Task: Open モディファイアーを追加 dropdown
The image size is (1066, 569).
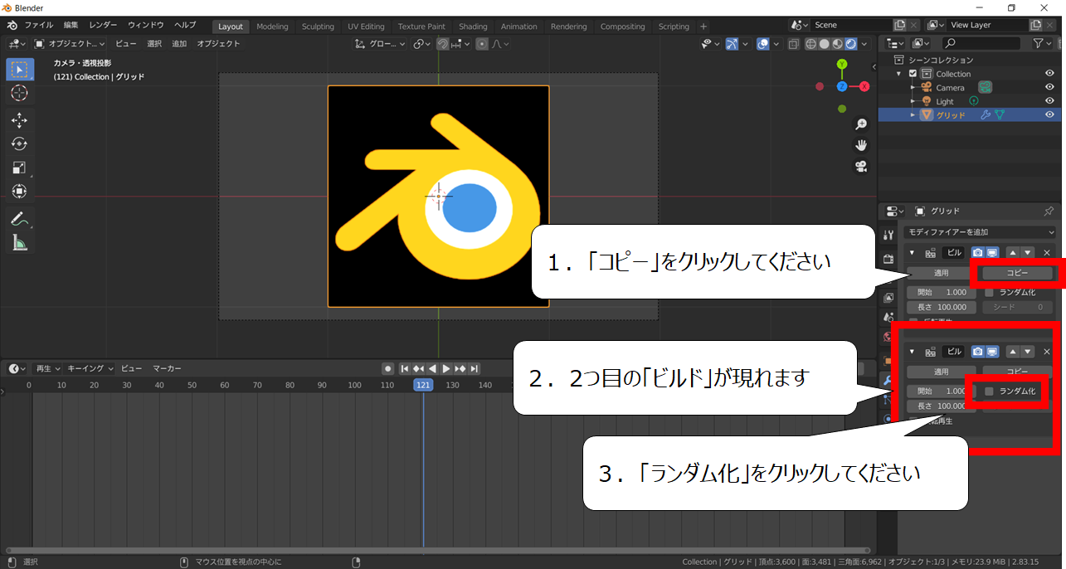Action: click(980, 232)
